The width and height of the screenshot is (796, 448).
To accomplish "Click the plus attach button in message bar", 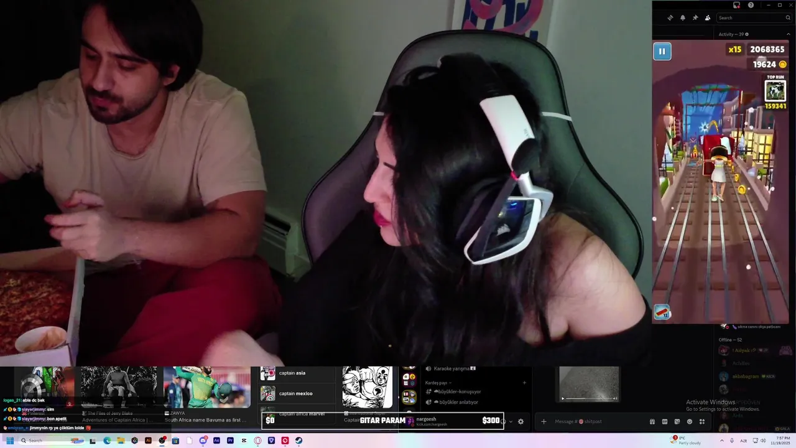I will click(544, 421).
